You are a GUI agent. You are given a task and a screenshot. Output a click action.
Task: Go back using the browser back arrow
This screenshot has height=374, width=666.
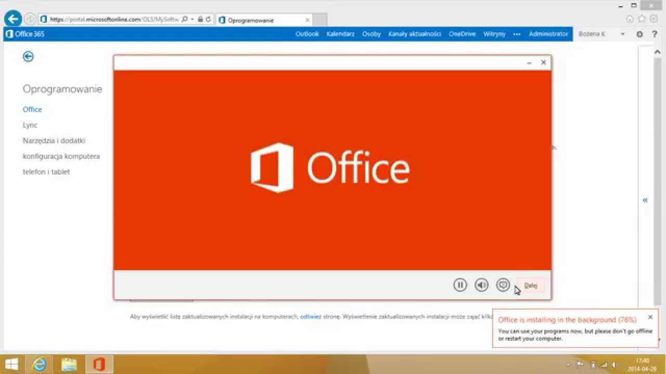[x=12, y=19]
